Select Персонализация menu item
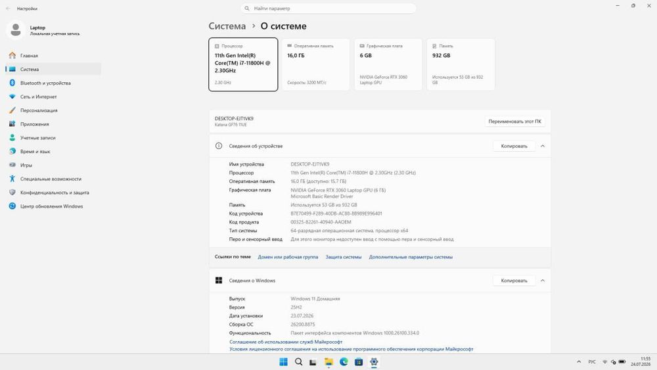The image size is (657, 370). click(53, 110)
